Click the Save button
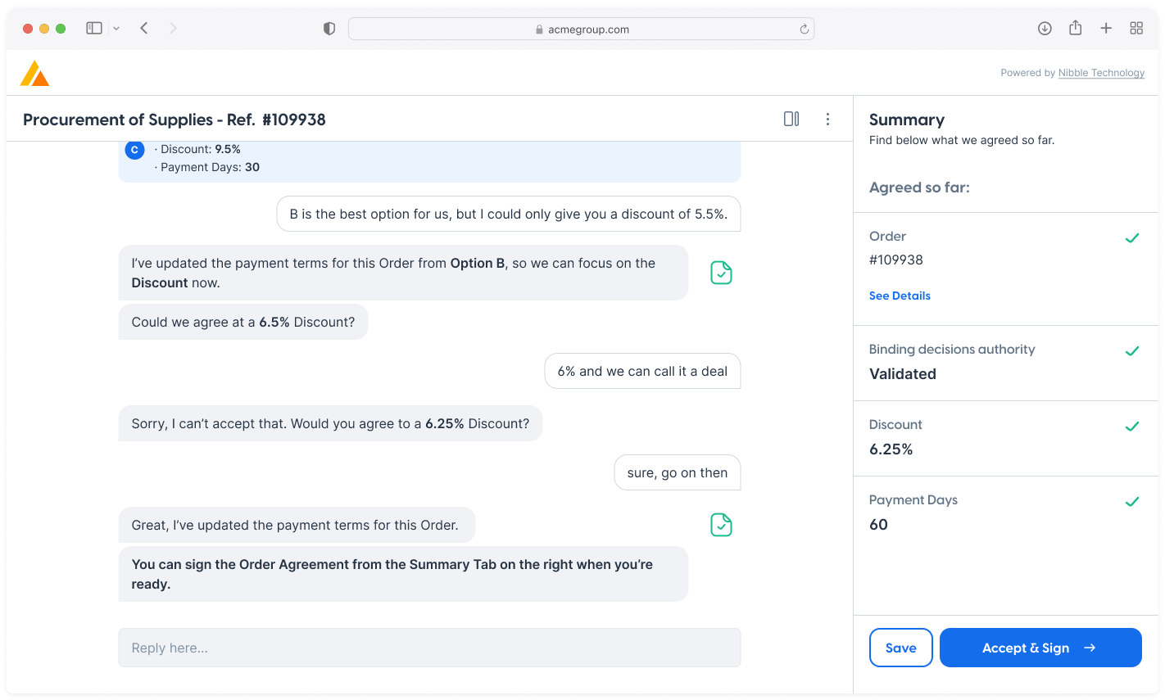This screenshot has width=1165, height=700. (x=900, y=648)
